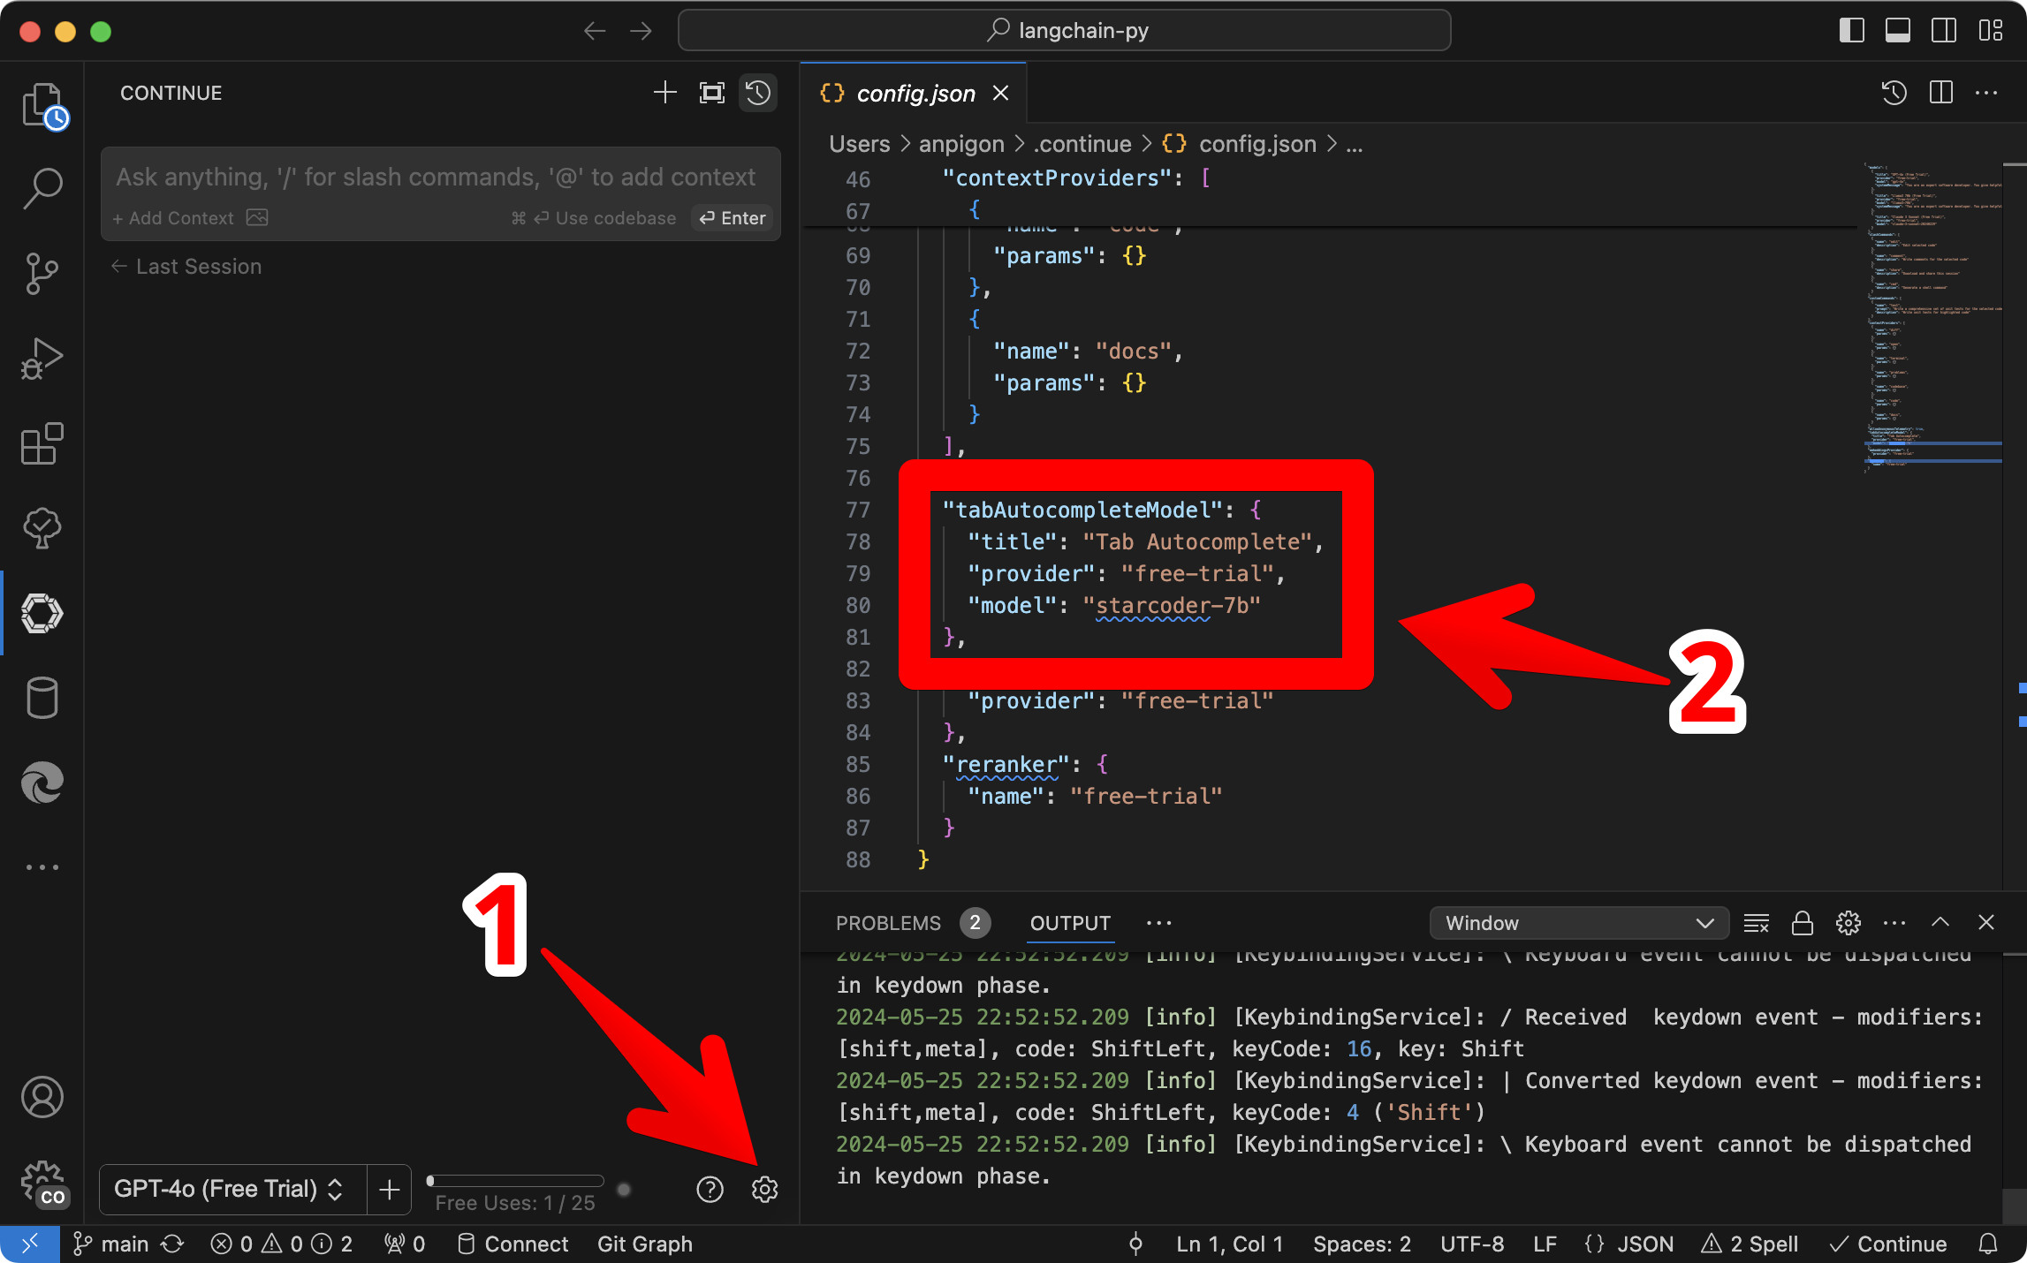Start new Continue session with plus icon
Screen dimensions: 2027x1263
(664, 93)
